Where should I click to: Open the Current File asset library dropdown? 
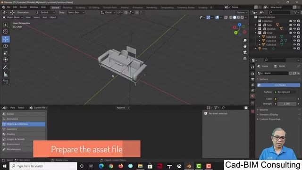pyautogui.click(x=39, y=108)
